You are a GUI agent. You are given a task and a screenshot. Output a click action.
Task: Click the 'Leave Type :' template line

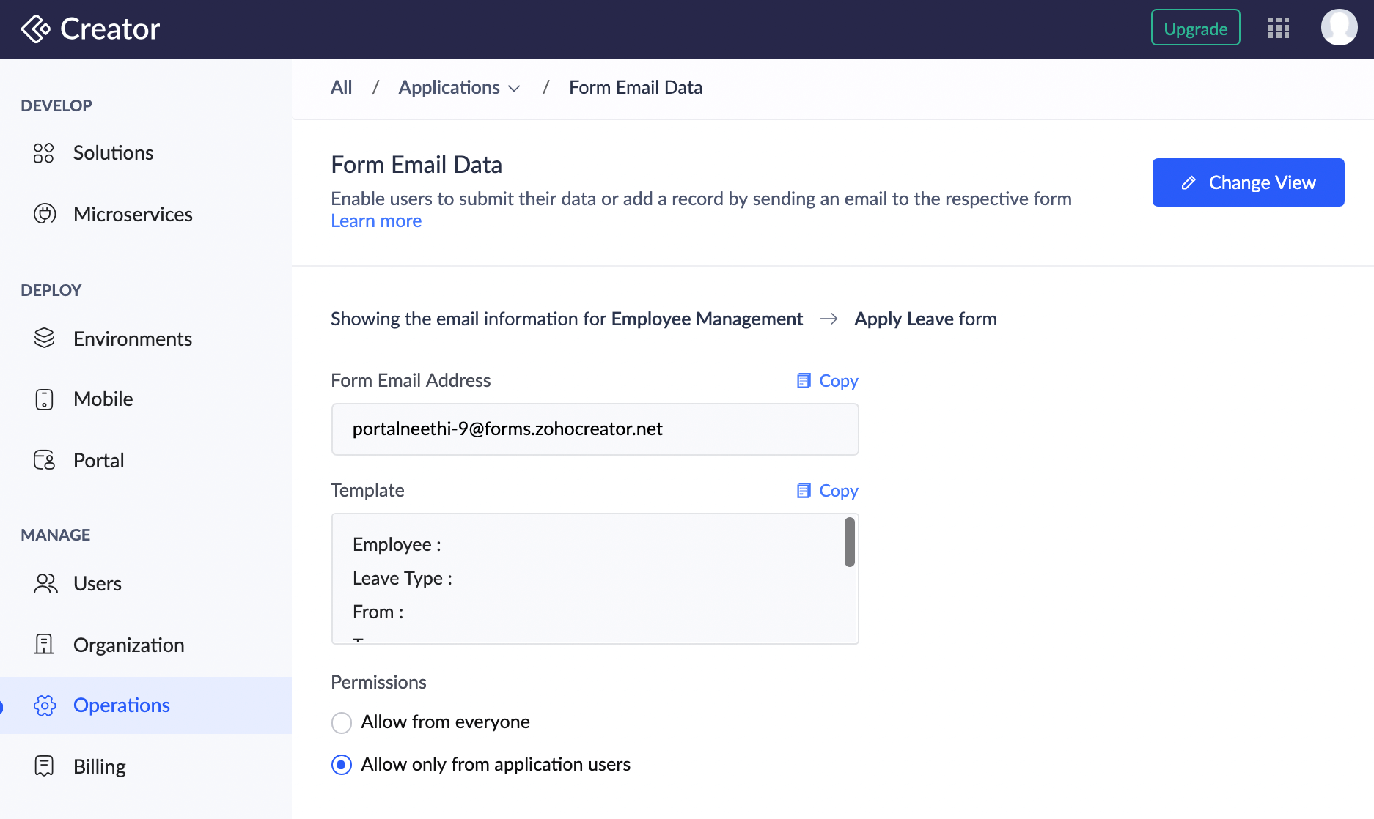coord(403,578)
